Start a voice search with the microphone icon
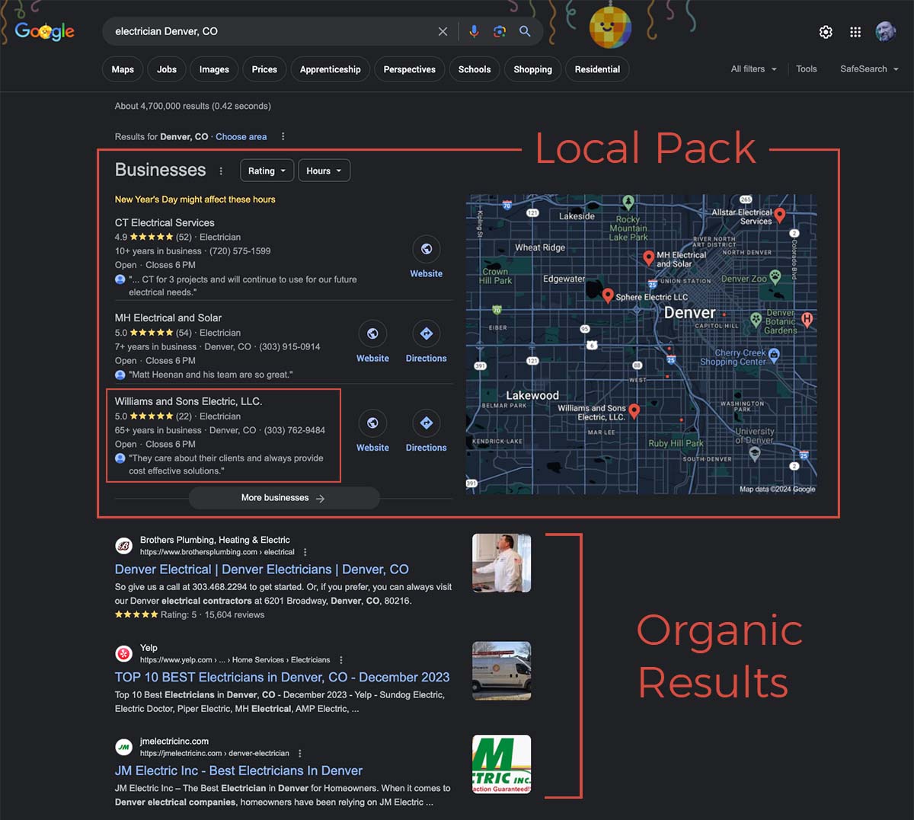Screen dimensions: 914x820 [x=474, y=31]
